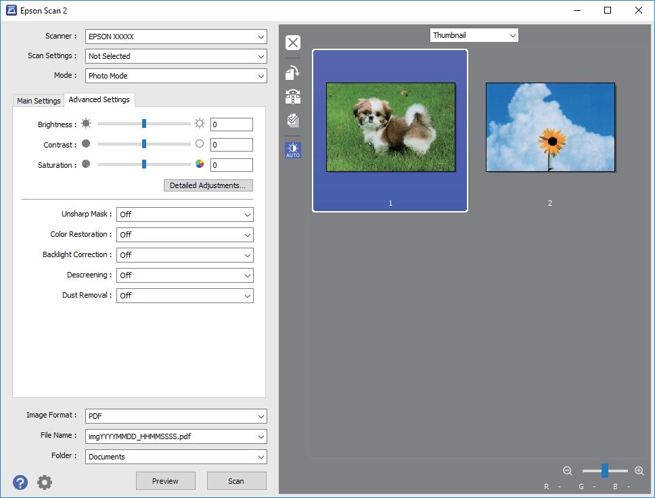Expand the Color Restoration dropdown
Image resolution: width=655 pixels, height=498 pixels.
pos(185,235)
